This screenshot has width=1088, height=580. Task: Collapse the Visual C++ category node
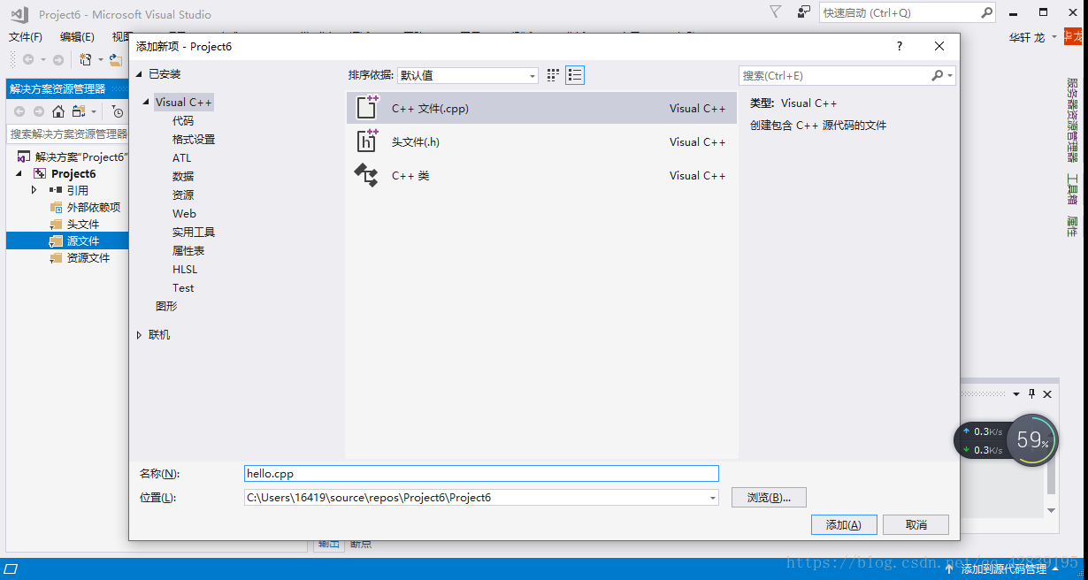(146, 103)
